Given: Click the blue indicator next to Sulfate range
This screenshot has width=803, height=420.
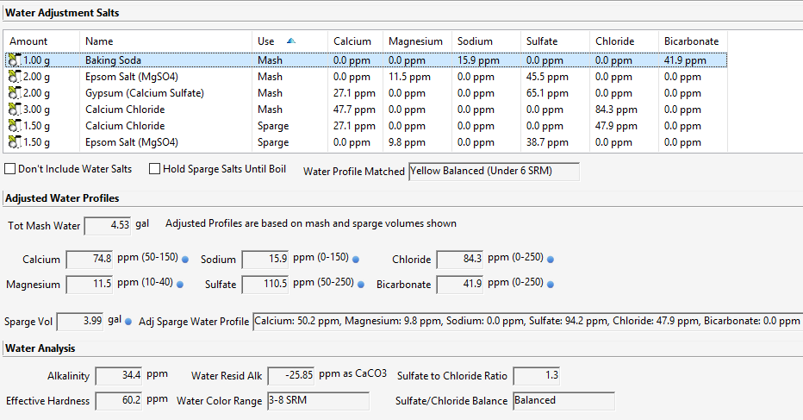Looking at the screenshot, I should click(361, 284).
